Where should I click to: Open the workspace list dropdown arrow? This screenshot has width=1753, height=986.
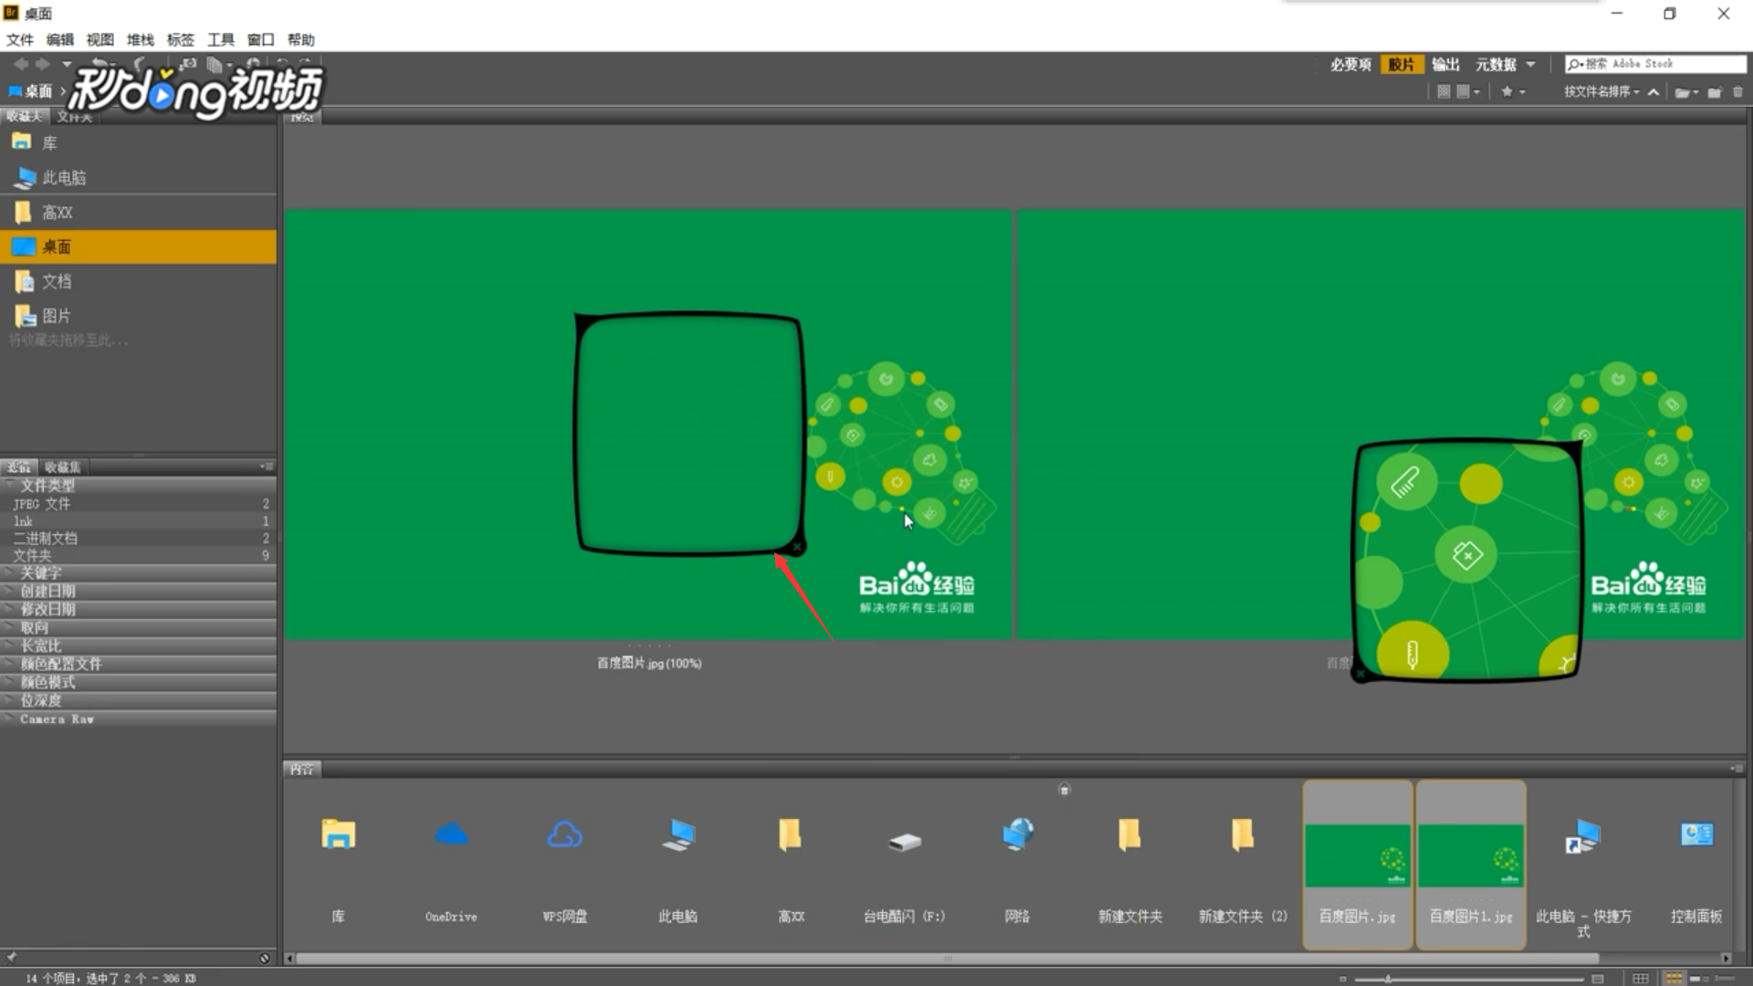(1531, 64)
